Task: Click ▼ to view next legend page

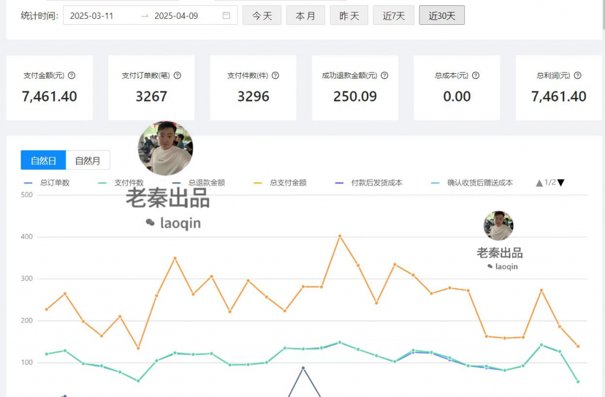Action: [x=561, y=183]
